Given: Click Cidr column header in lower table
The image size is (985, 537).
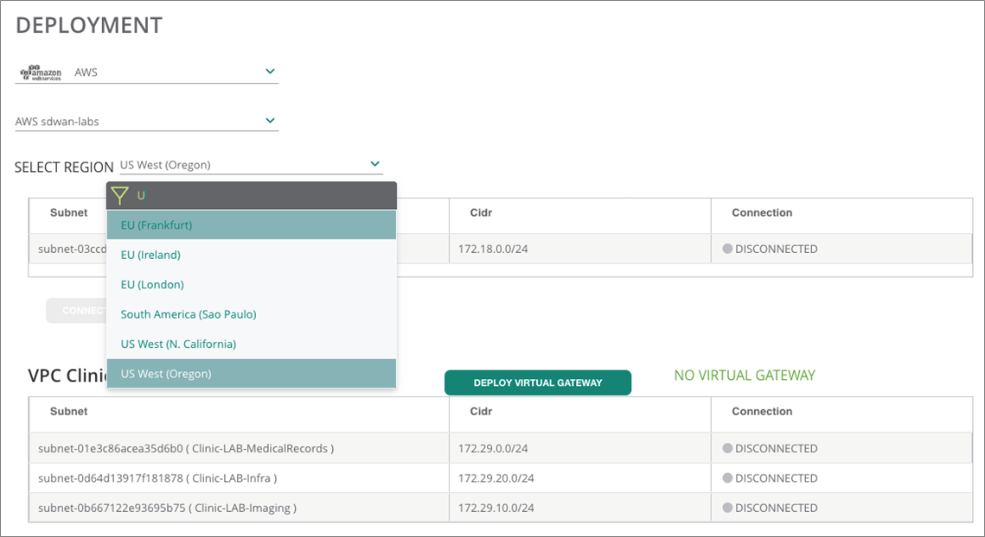Looking at the screenshot, I should [x=481, y=412].
